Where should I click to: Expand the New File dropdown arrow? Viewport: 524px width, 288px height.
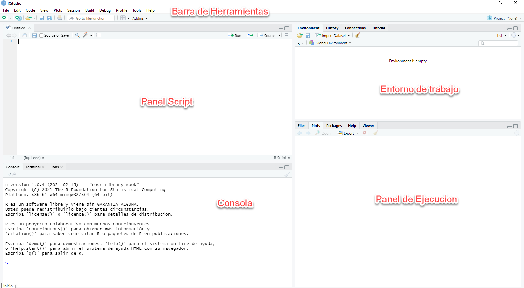point(11,18)
